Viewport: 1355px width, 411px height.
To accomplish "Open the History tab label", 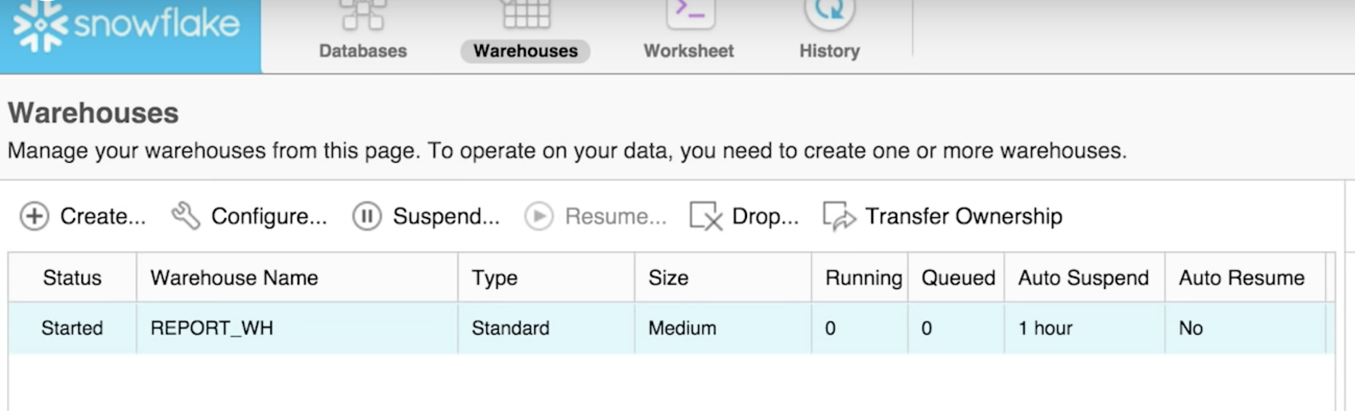I will click(x=830, y=51).
